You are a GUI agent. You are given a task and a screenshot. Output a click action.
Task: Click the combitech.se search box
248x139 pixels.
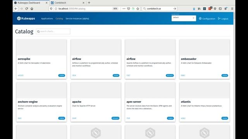click(x=159, y=8)
